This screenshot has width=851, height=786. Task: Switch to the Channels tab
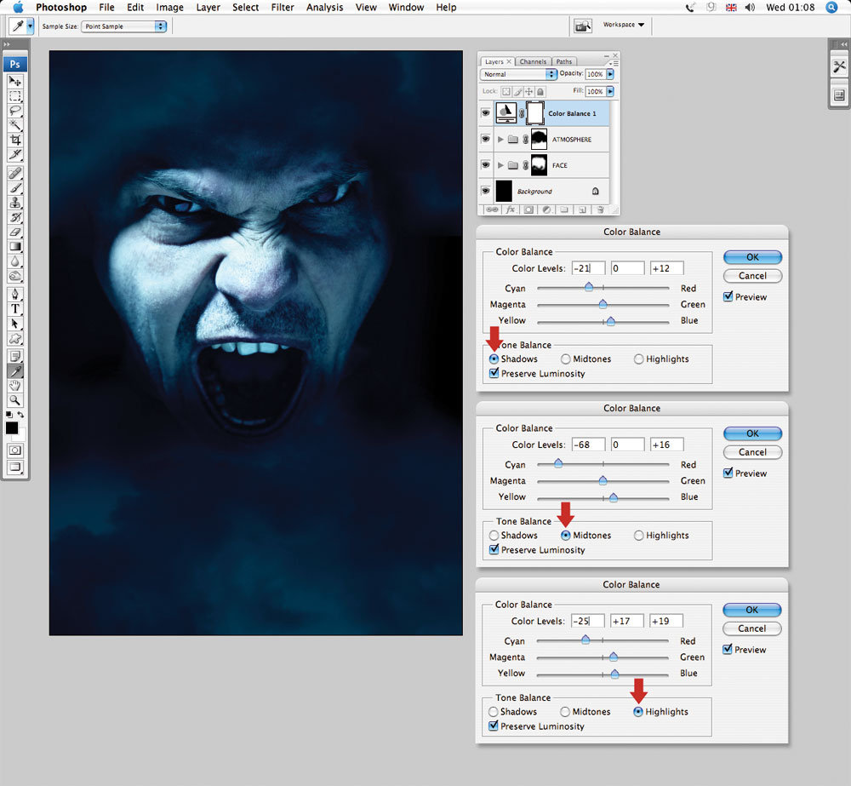tap(533, 61)
